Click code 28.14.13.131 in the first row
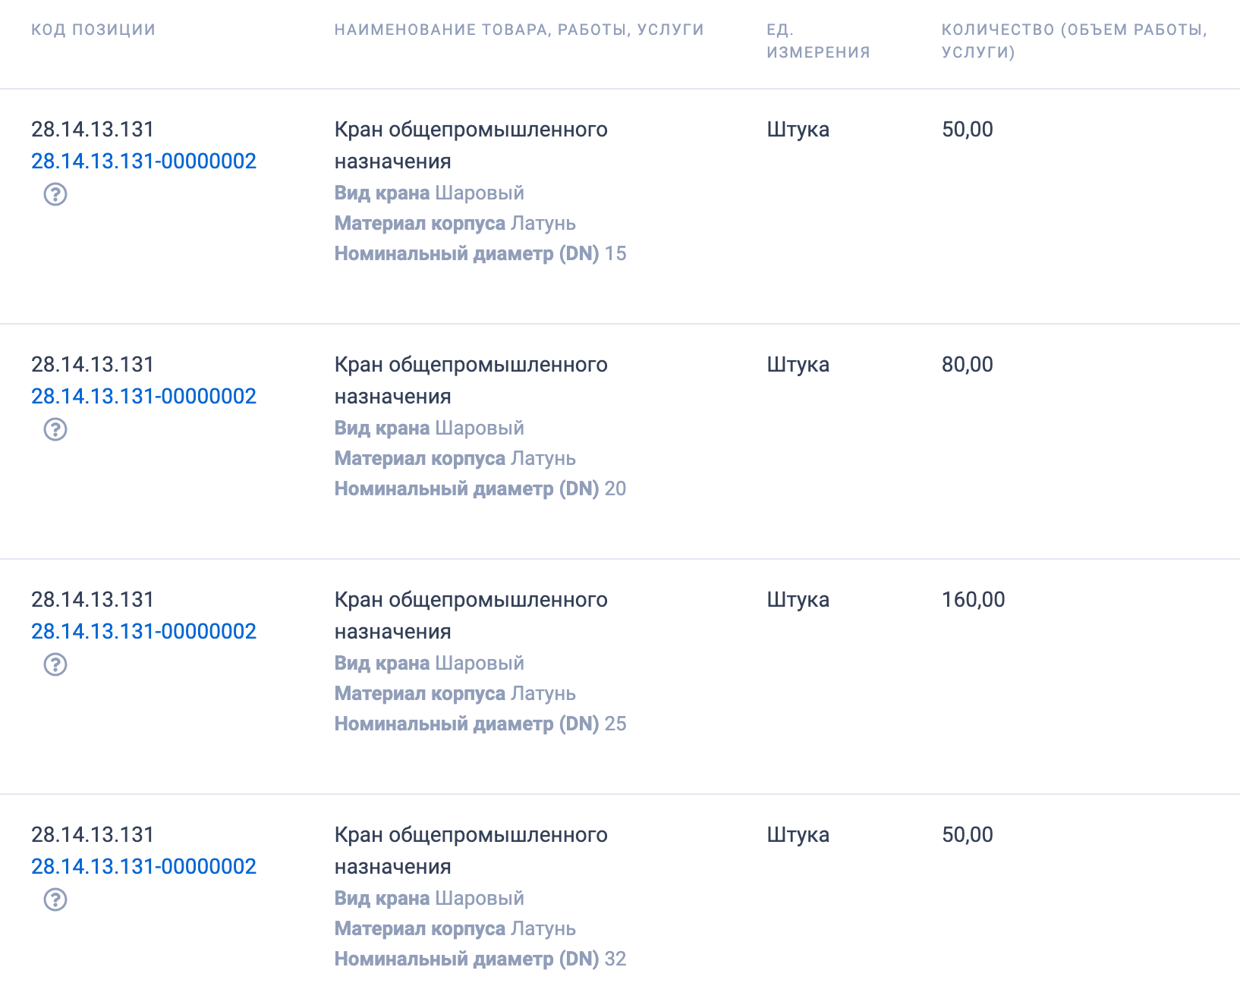1240x989 pixels. pos(91,129)
